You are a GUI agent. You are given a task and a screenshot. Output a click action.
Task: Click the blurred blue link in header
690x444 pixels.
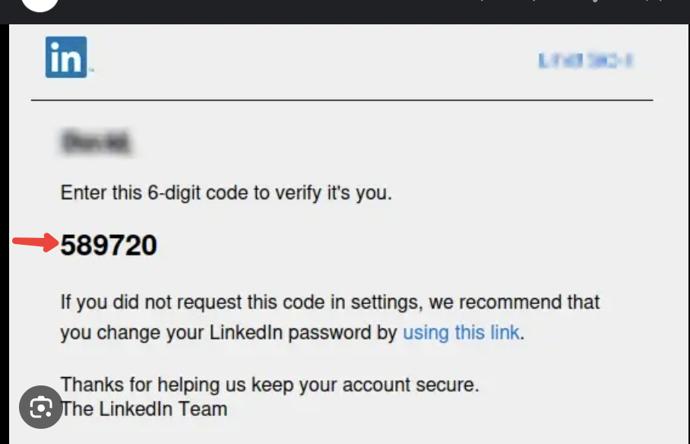click(x=586, y=60)
